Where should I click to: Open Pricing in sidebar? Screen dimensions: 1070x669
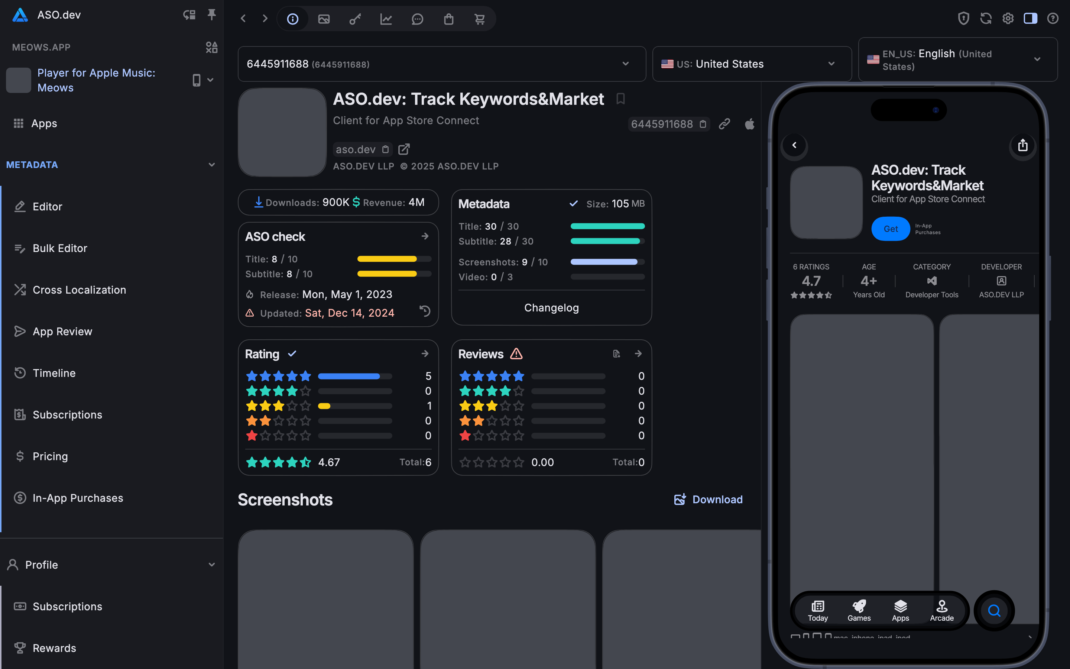pyautogui.click(x=111, y=456)
